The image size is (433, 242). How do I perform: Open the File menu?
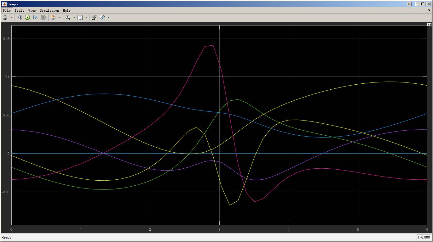[7, 10]
